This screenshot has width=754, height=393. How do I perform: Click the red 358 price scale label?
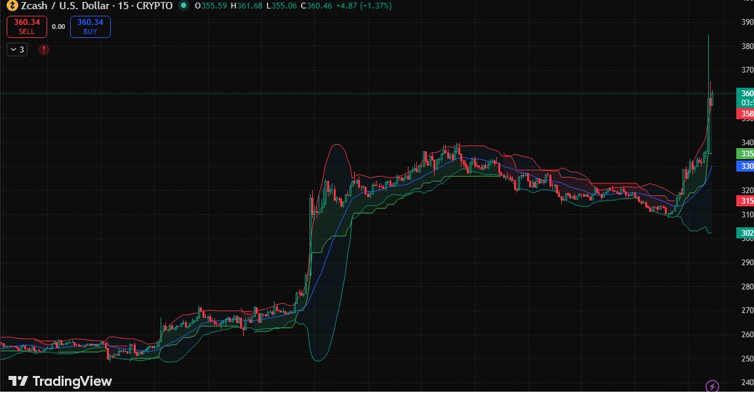[745, 114]
